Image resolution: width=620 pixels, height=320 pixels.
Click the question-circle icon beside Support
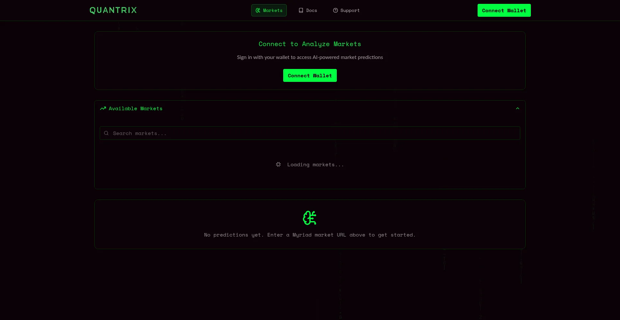[336, 10]
